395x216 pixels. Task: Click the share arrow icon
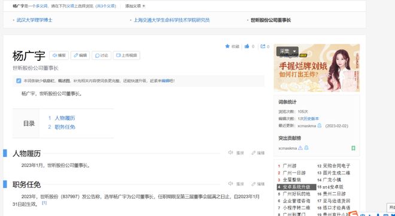tap(263, 46)
